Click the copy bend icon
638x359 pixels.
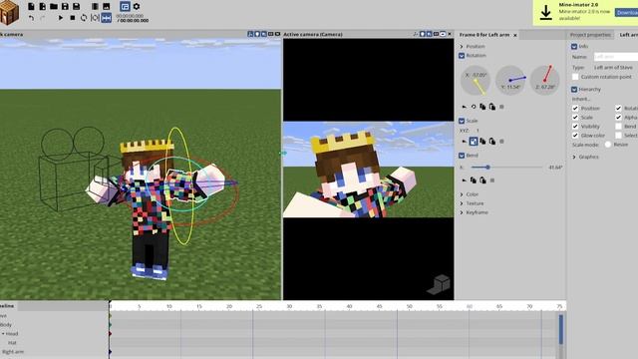tap(474, 179)
